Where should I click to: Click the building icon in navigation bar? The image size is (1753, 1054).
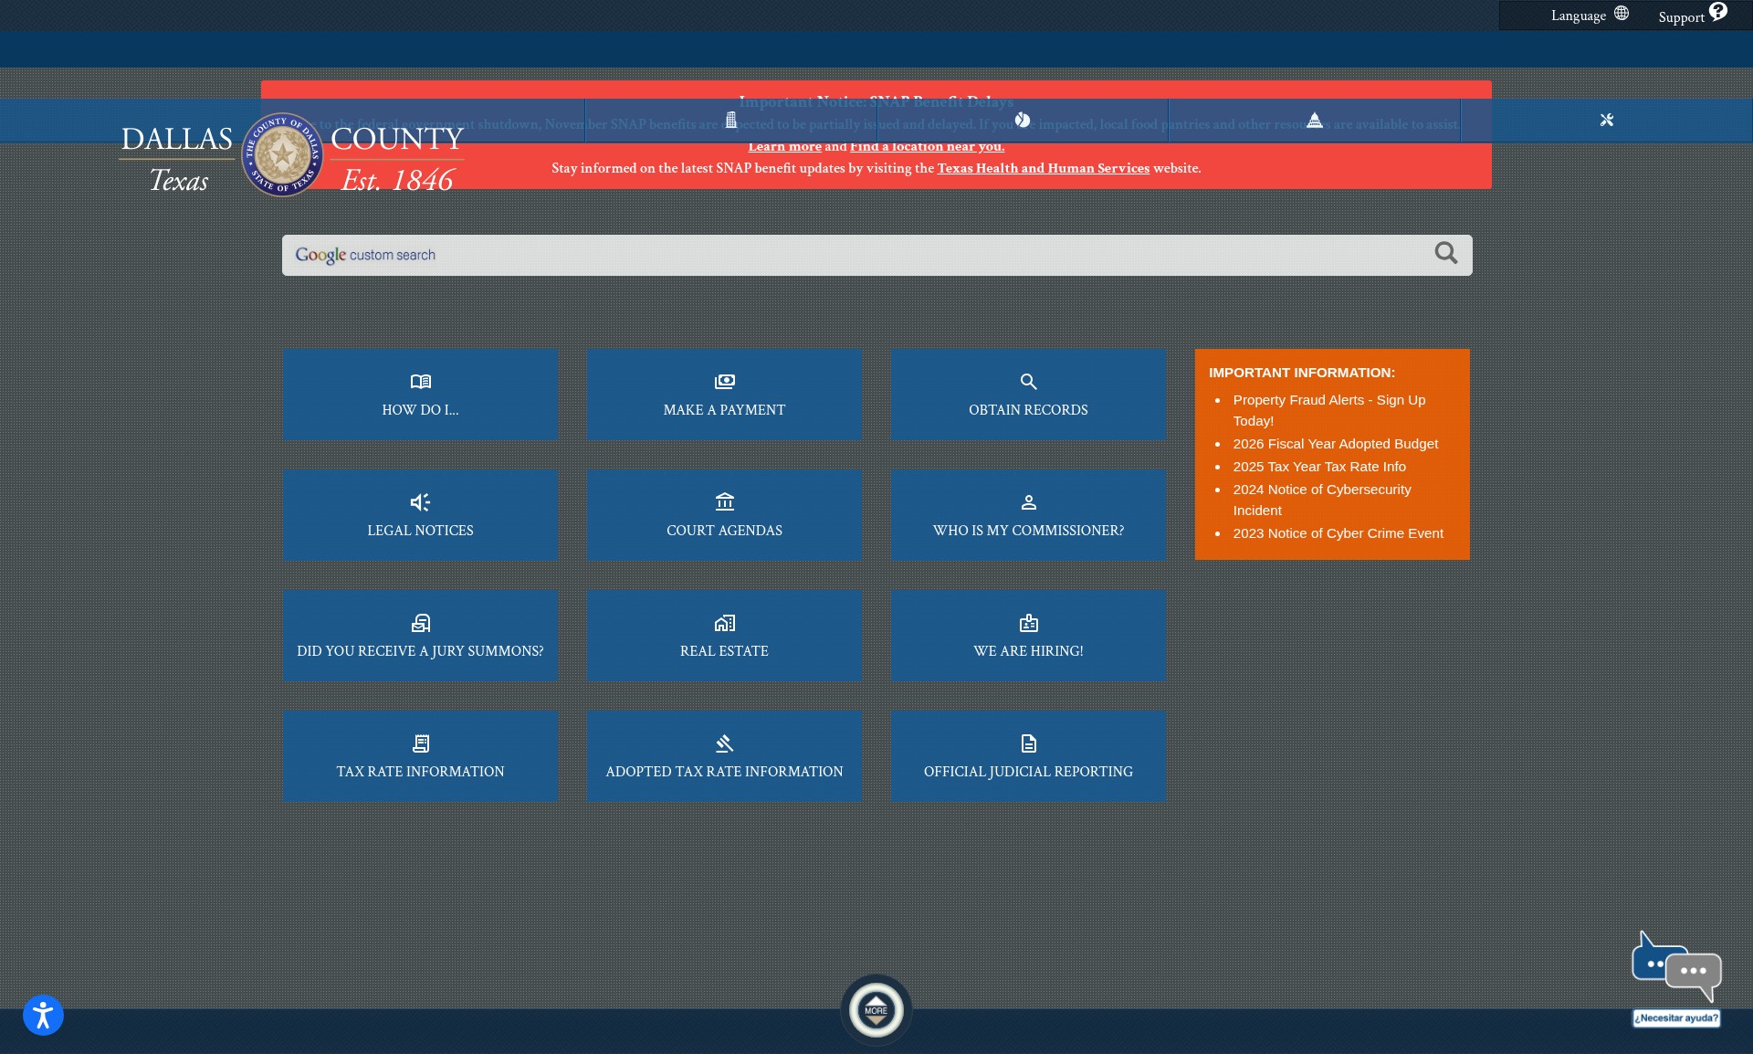tap(730, 120)
